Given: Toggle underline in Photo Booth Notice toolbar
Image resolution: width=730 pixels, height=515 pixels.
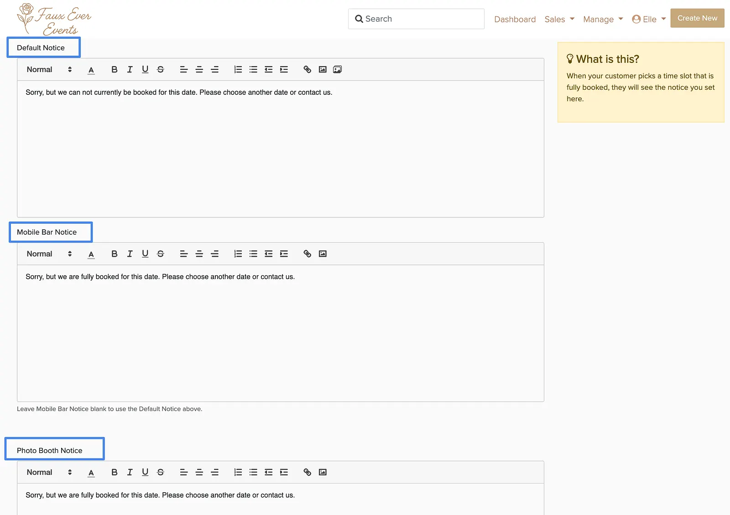Looking at the screenshot, I should click(145, 472).
